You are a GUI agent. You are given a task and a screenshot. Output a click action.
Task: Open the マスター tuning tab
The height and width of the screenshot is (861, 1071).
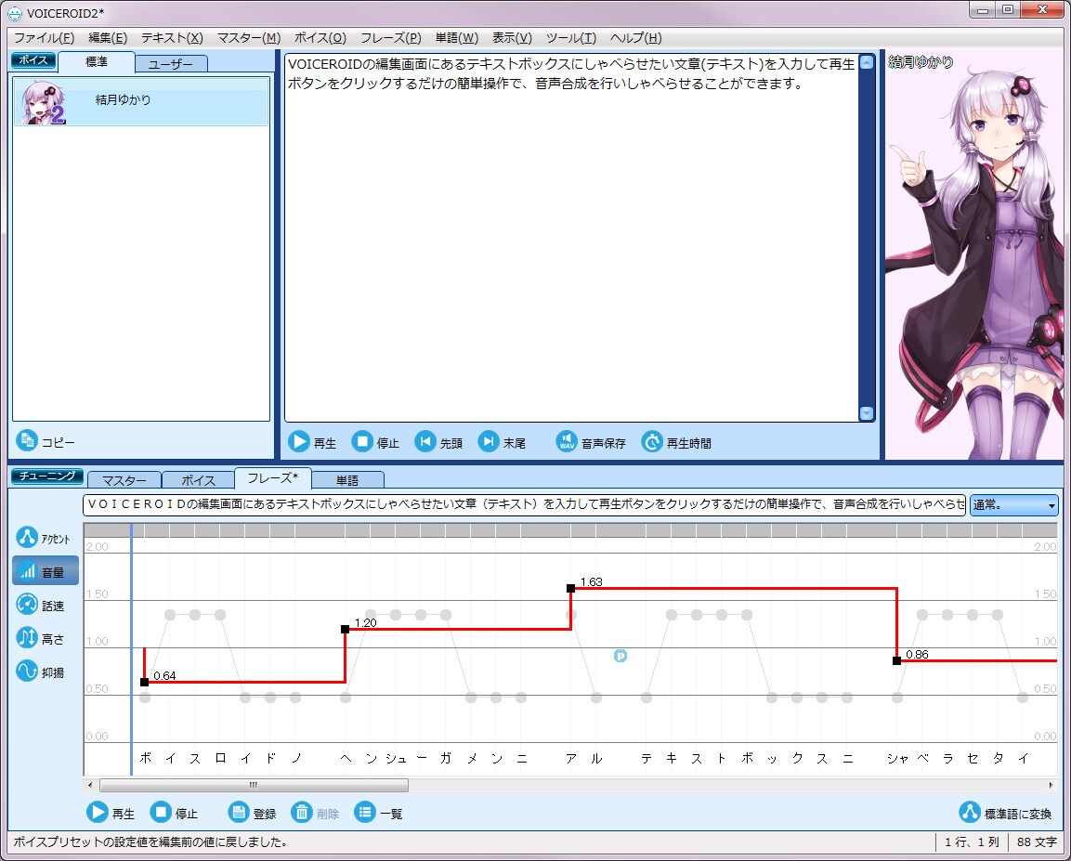pos(124,480)
